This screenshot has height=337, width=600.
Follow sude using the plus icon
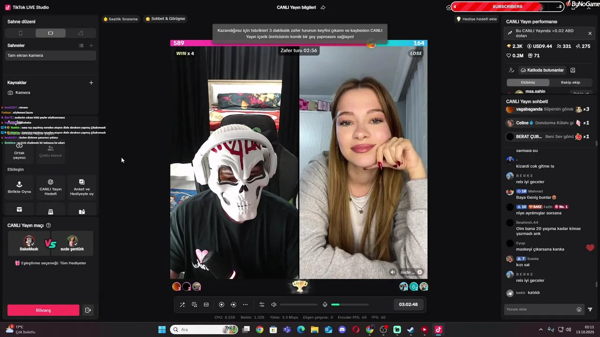click(420, 272)
